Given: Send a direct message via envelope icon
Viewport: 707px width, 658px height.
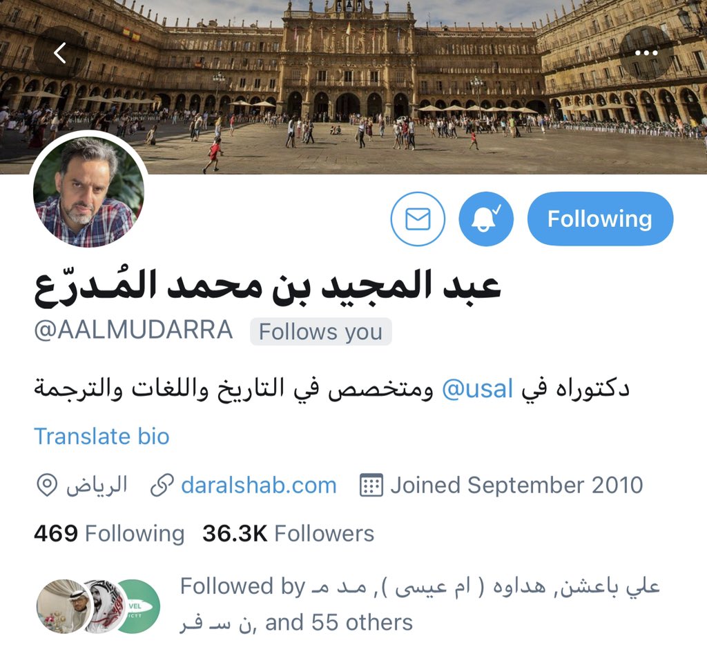Looking at the screenshot, I should (x=418, y=219).
